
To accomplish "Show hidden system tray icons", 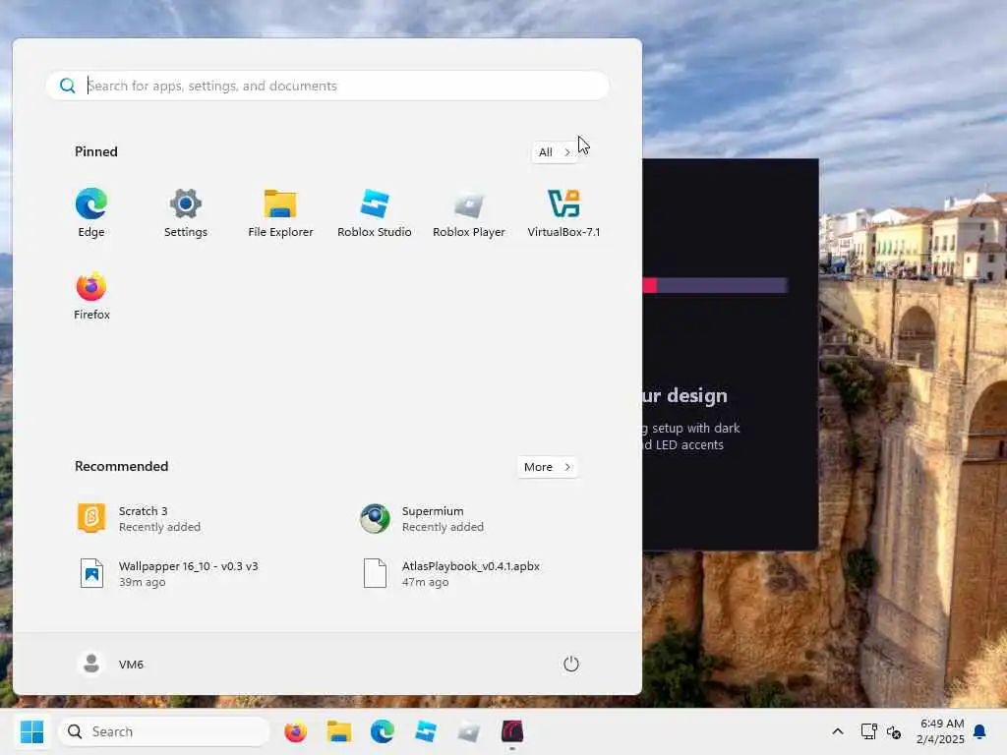I will [x=838, y=731].
